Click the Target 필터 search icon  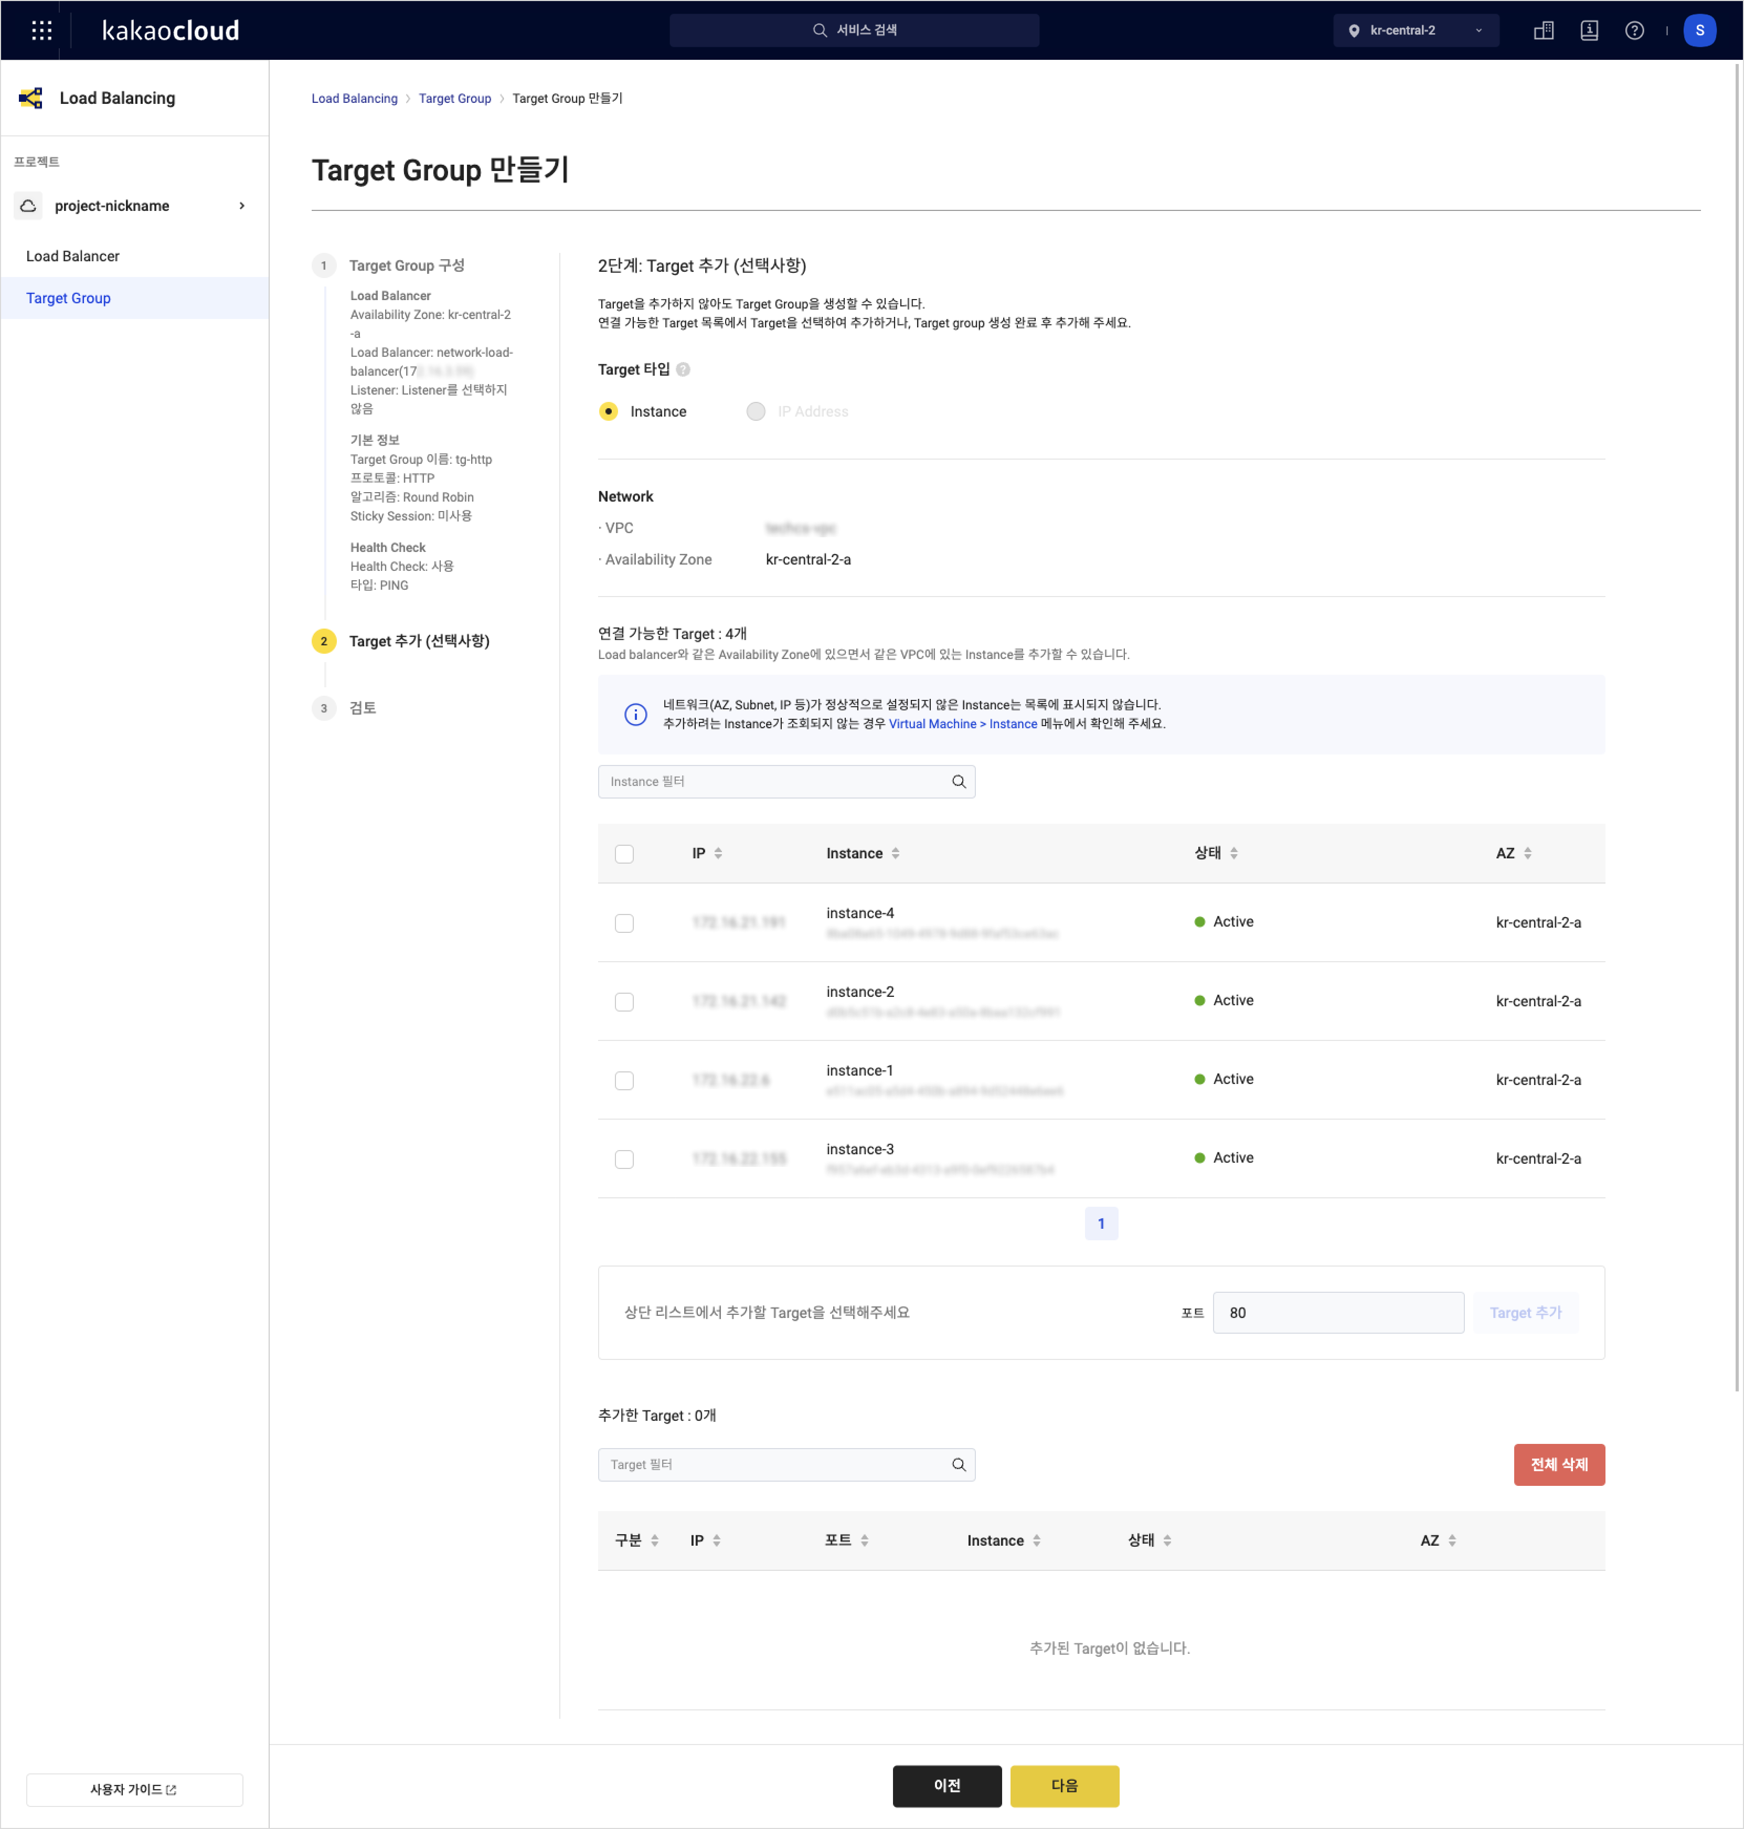tap(959, 1464)
